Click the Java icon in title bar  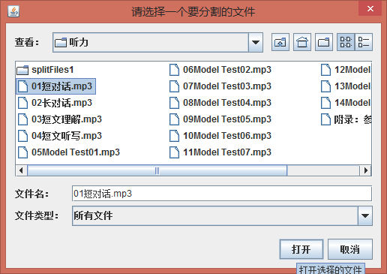tap(13, 11)
